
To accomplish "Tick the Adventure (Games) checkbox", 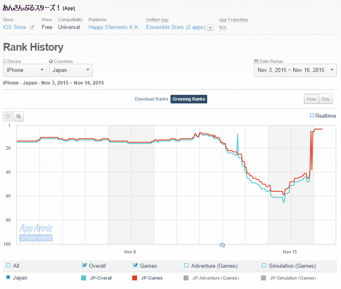I will click(x=186, y=265).
